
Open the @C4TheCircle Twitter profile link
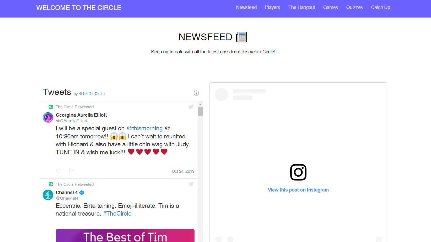pos(92,94)
